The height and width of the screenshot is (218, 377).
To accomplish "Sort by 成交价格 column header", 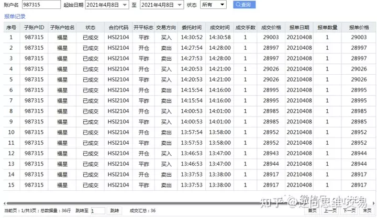I will click(x=271, y=27).
